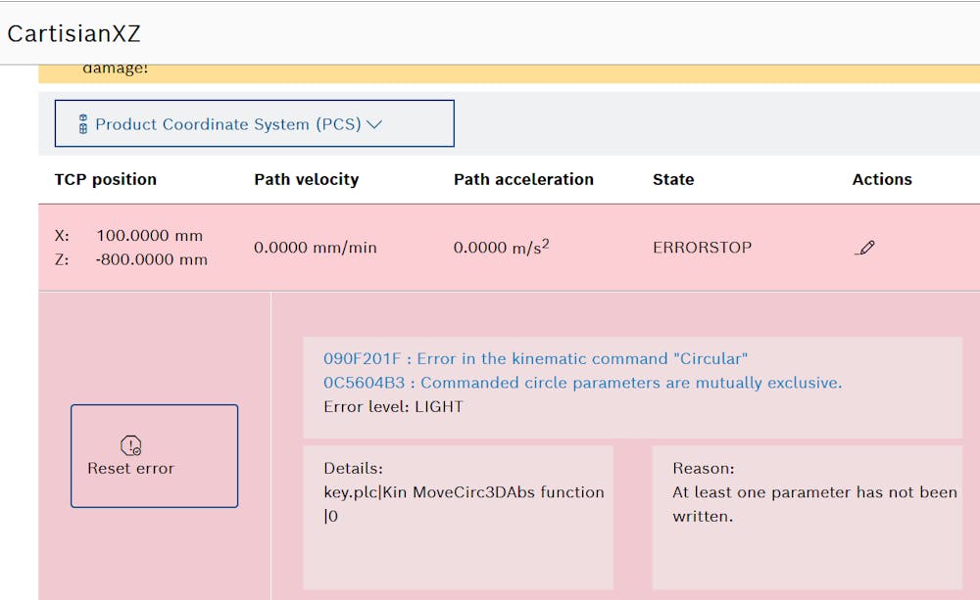Open the 090F201F kinematic command error link
980x600 pixels.
coord(535,358)
